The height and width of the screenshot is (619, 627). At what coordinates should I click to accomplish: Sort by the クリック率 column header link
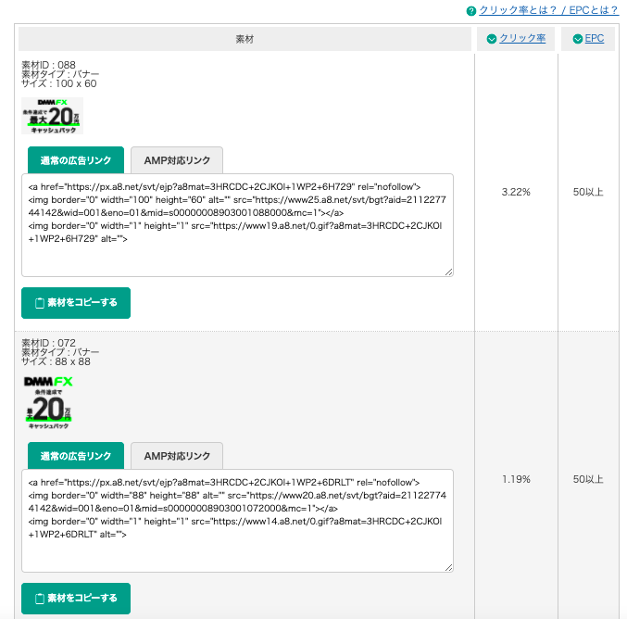(522, 39)
